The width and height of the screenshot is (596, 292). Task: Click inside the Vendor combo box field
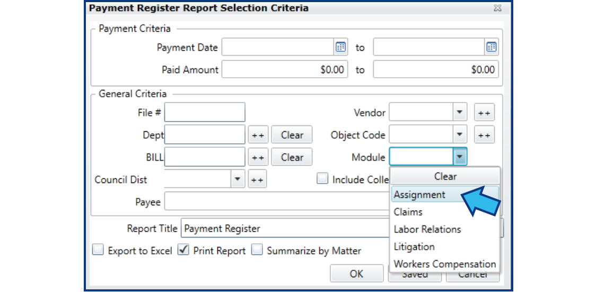[421, 112]
